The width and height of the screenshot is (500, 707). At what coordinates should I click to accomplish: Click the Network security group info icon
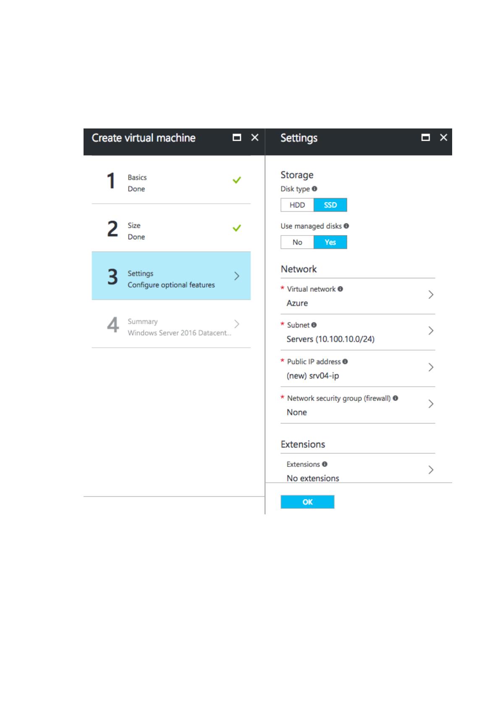(x=395, y=398)
